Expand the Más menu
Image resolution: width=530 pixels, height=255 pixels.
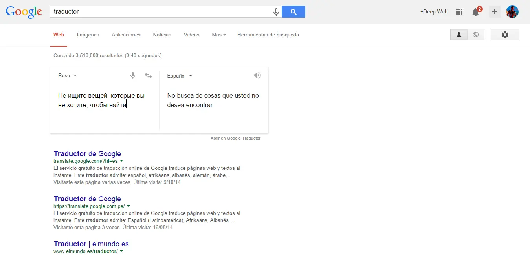point(219,35)
